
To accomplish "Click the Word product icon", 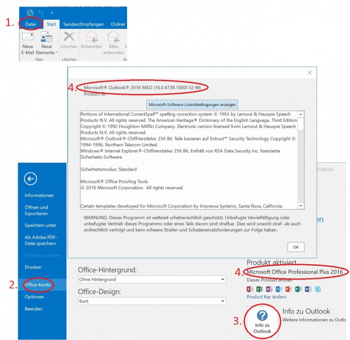I will coord(308,289).
